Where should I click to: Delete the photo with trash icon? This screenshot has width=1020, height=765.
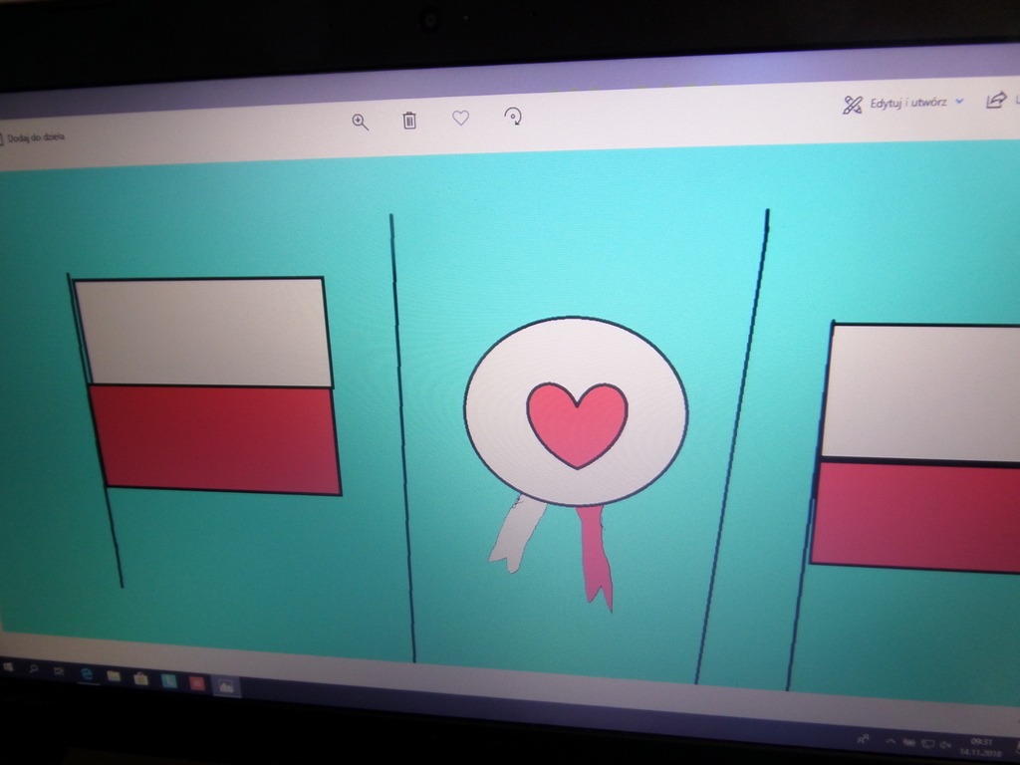pyautogui.click(x=409, y=121)
